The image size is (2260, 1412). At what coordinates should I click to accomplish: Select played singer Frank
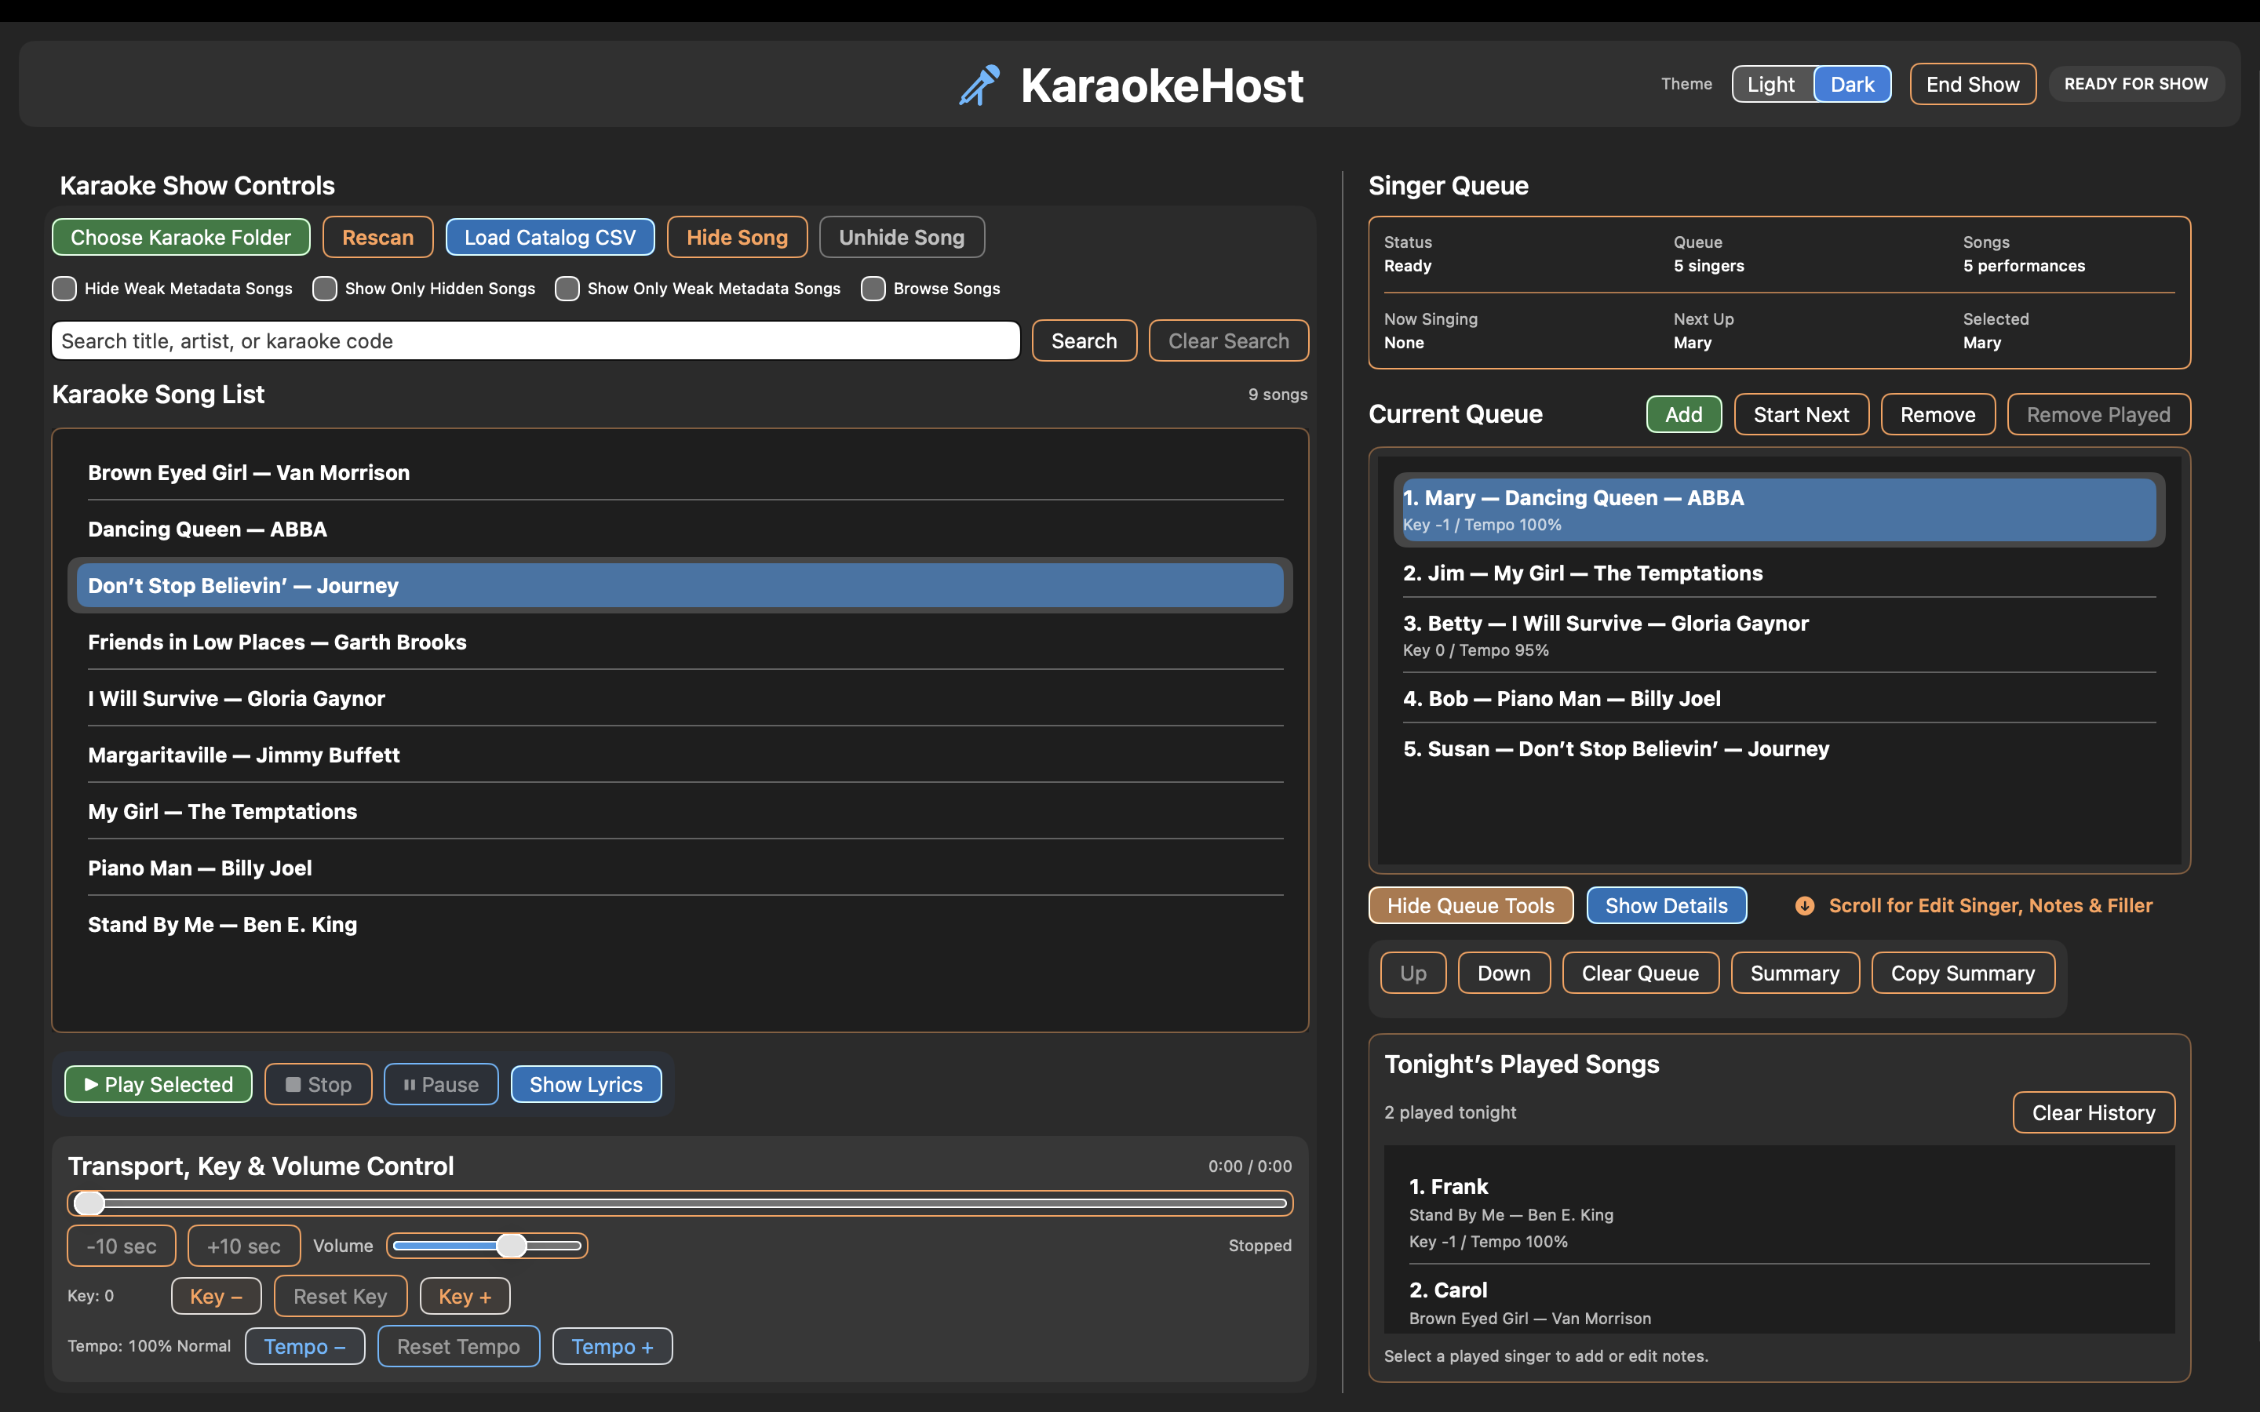(1779, 1213)
